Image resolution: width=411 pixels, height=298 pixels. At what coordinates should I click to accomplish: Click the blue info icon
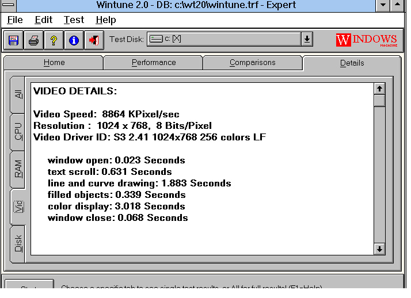[74, 40]
